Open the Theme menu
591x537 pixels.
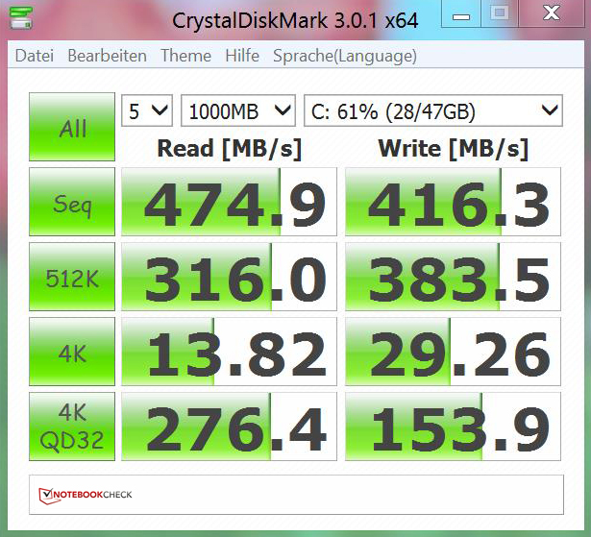185,56
